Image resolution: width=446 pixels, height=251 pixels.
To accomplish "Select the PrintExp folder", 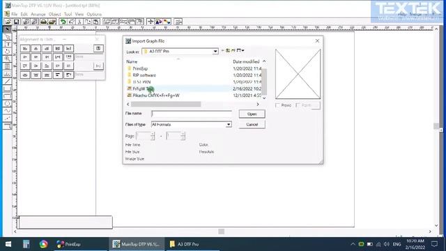I will [x=140, y=68].
